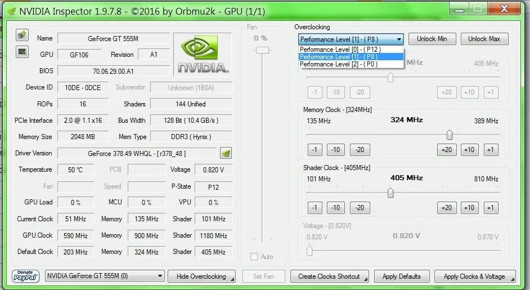Open the Performance Level dropdown arrow
The image size is (530, 290).
coord(399,39)
